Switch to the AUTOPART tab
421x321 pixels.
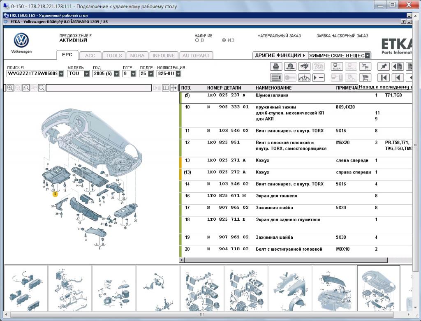[196, 55]
